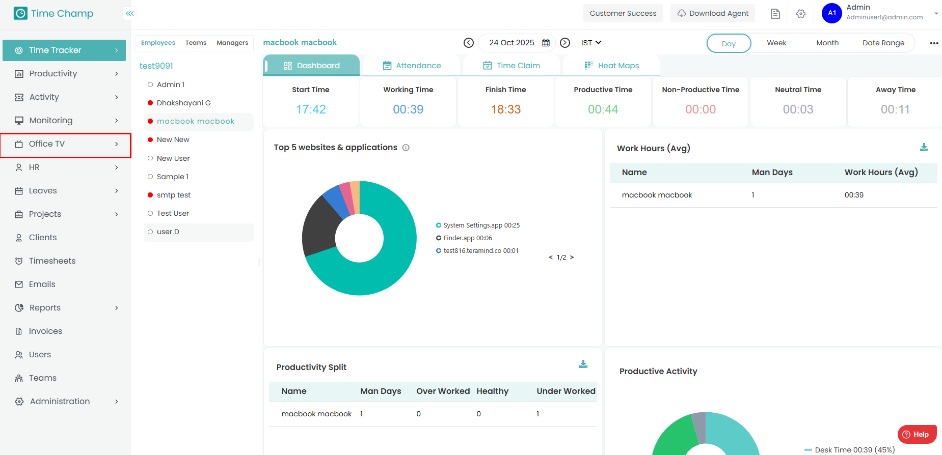942x455 pixels.
Task: Toggle Finder.app legend entry
Action: click(467, 238)
